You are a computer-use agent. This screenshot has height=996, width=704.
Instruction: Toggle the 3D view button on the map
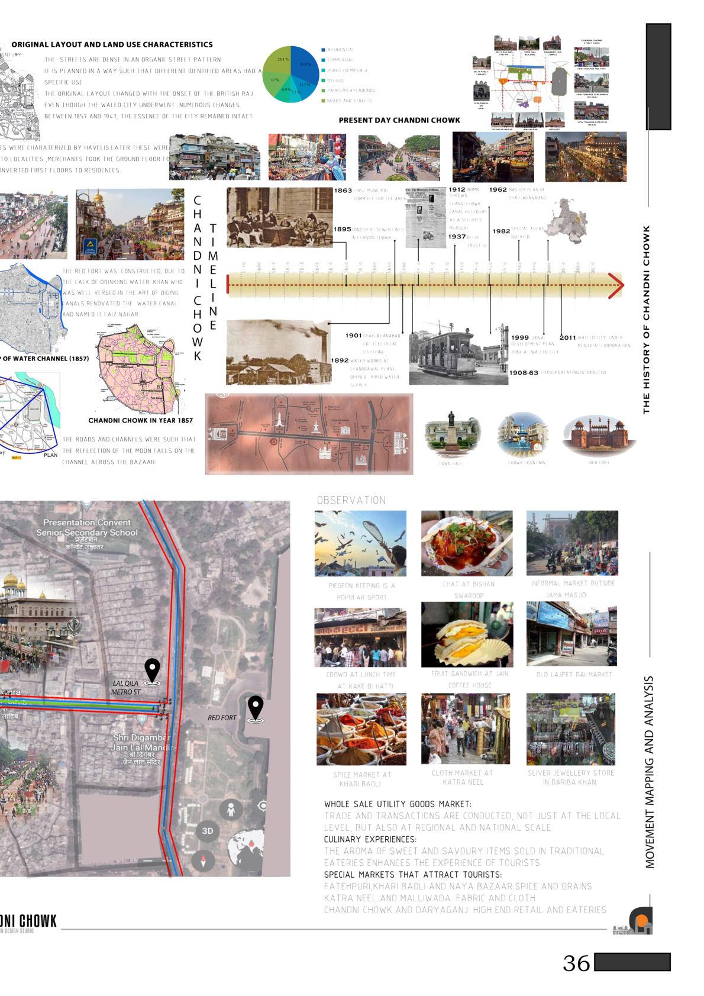pos(208,830)
